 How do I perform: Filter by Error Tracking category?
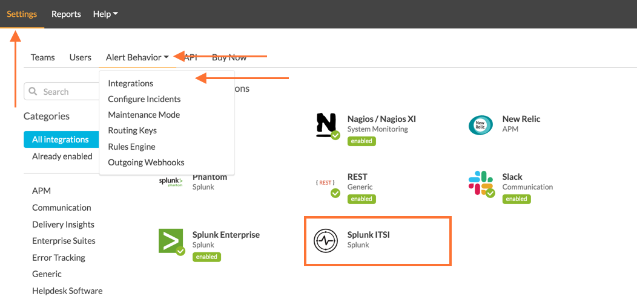tap(59, 258)
